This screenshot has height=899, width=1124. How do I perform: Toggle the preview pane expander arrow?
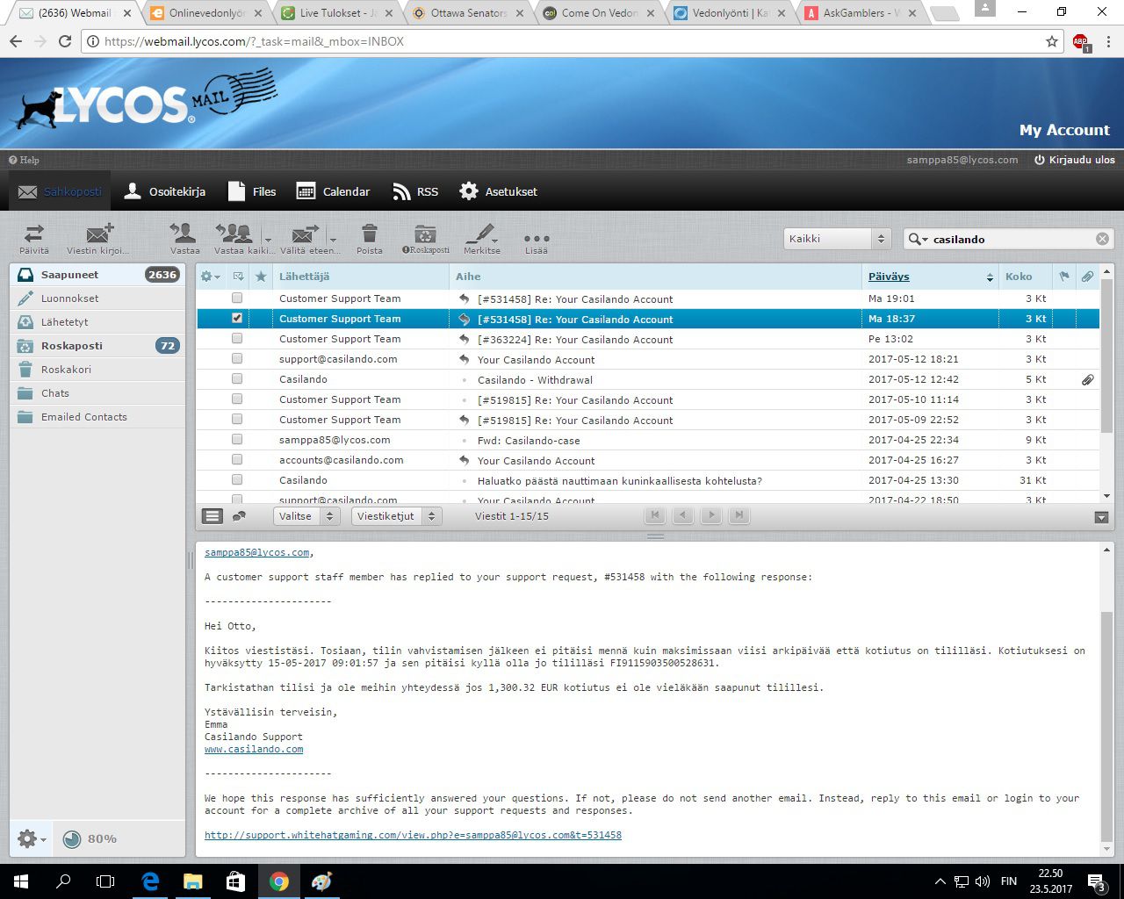pyautogui.click(x=1102, y=517)
